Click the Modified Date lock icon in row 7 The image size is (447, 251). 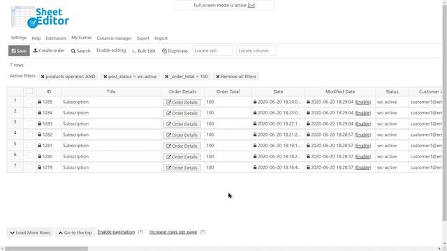click(308, 167)
